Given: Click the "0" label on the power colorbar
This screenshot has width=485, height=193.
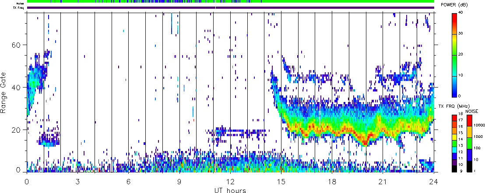Looking at the screenshot, I should [460, 96].
